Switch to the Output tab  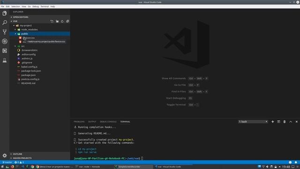point(92,122)
